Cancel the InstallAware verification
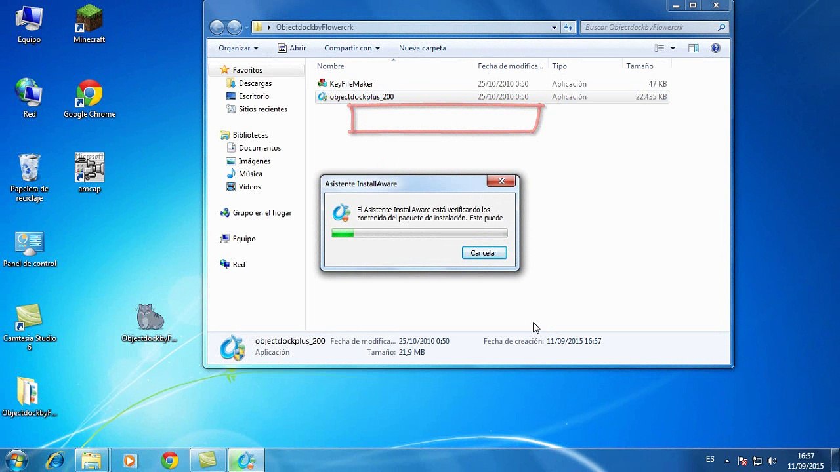The height and width of the screenshot is (472, 840). [x=484, y=253]
